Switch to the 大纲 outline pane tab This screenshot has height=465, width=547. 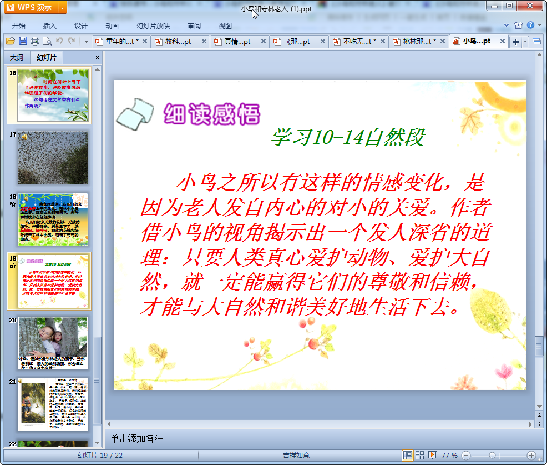click(17, 58)
